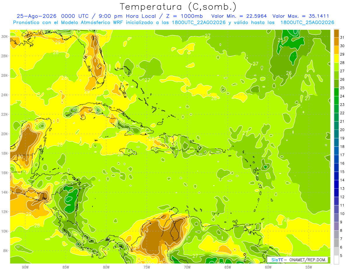Click the grey swatch between 7 and 8

[x=336, y=235]
